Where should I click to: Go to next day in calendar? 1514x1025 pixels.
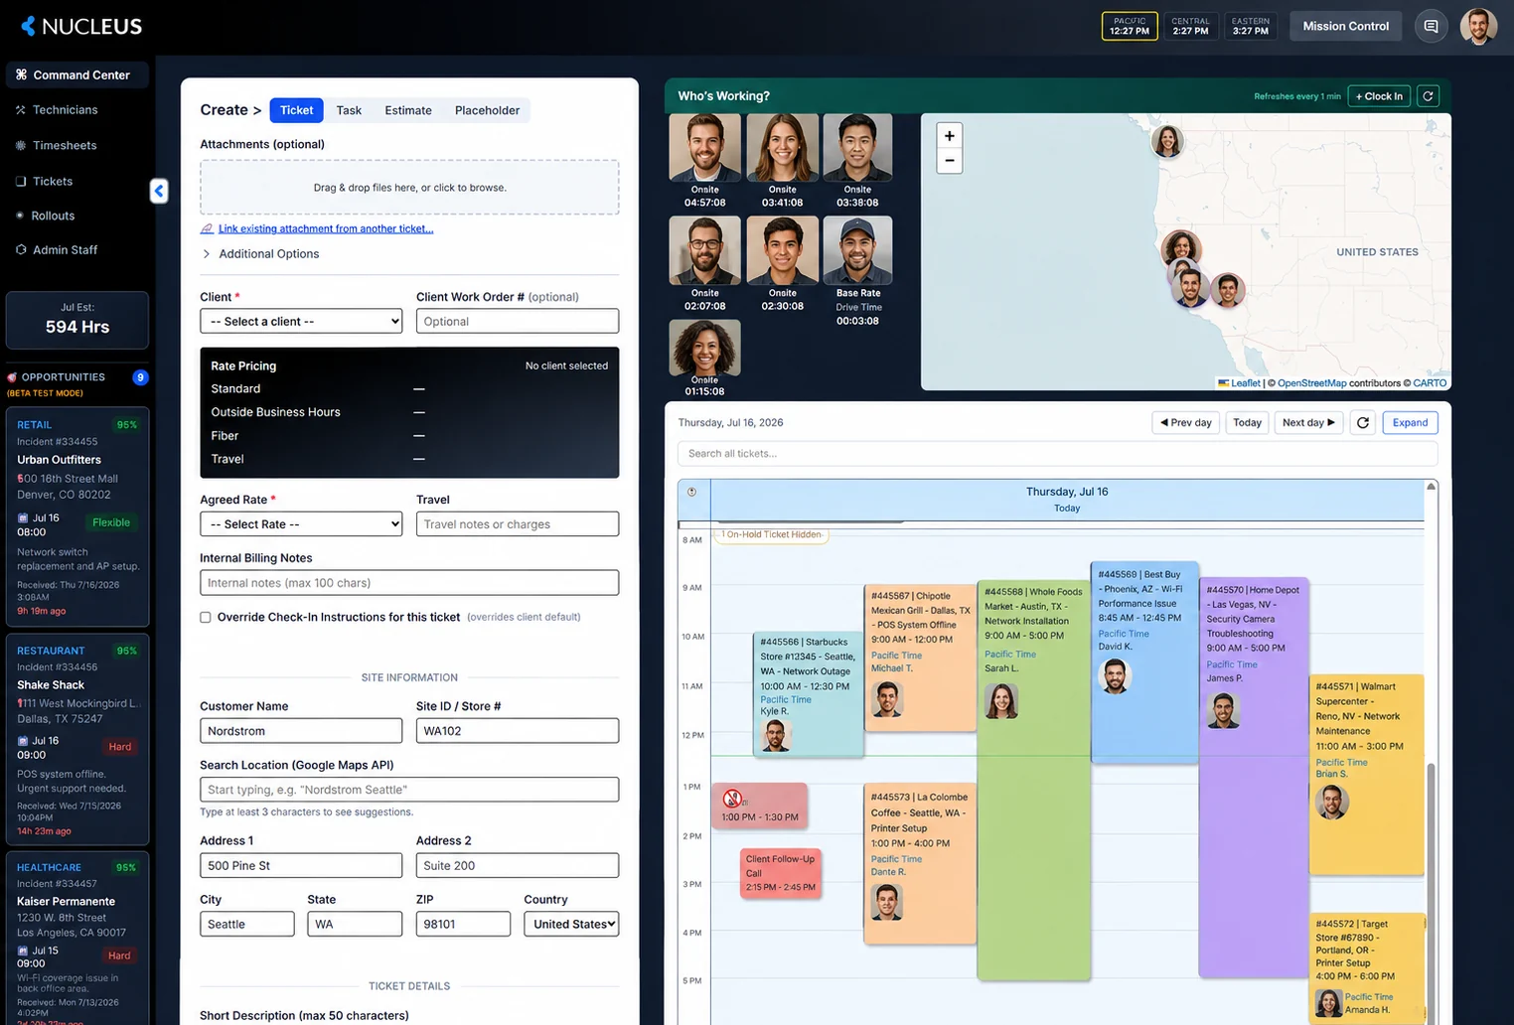click(x=1308, y=423)
